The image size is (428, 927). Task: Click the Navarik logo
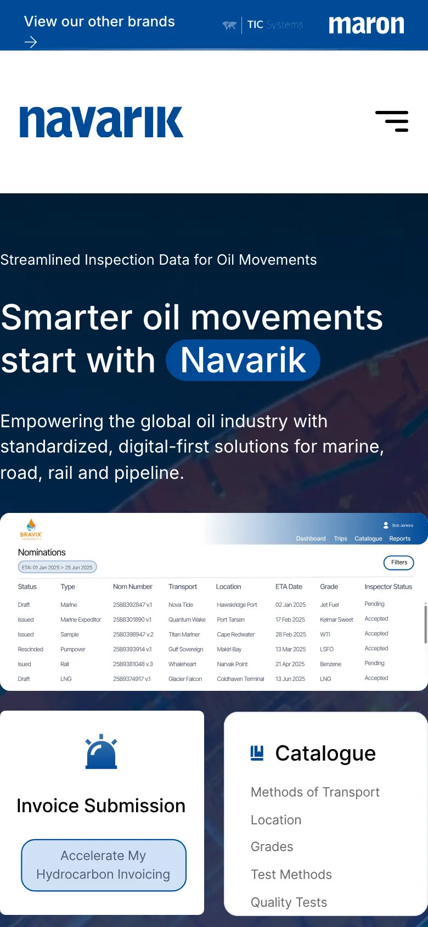[x=102, y=122]
